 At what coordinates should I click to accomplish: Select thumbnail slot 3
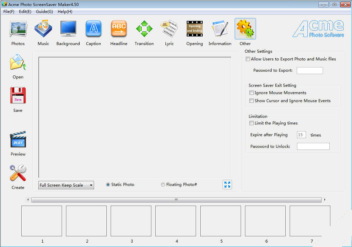click(131, 221)
